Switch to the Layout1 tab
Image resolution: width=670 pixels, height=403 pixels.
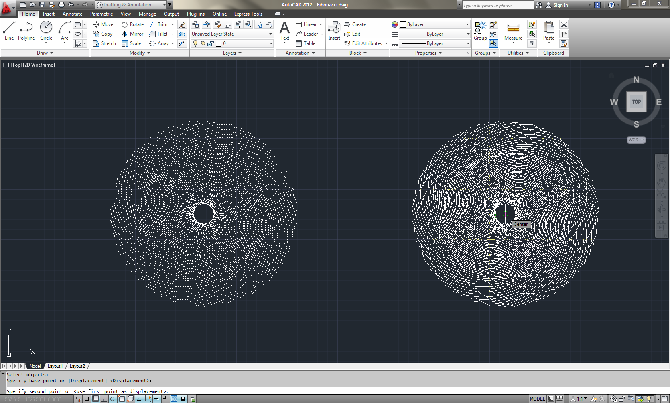pos(55,366)
